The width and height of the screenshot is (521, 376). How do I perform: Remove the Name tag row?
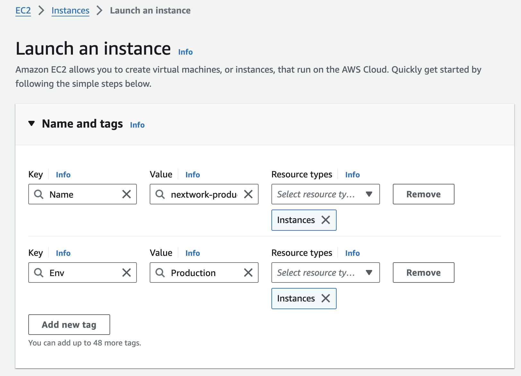[423, 194]
